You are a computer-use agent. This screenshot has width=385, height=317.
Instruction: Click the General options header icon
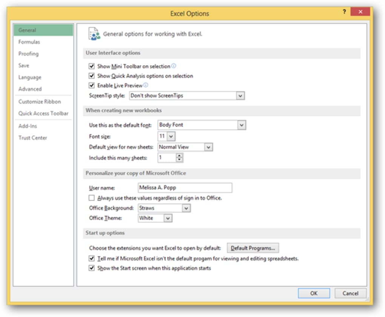point(94,34)
